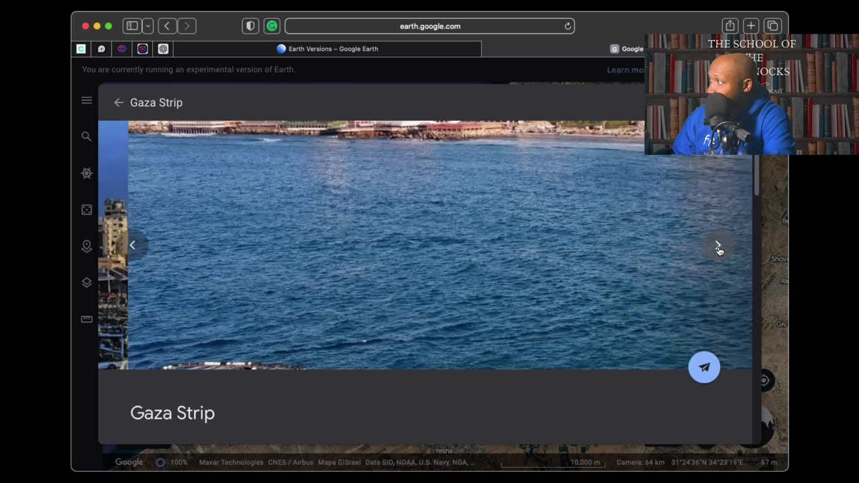Click the Gaza Strip sea photo
The height and width of the screenshot is (483, 859).
tap(440, 245)
